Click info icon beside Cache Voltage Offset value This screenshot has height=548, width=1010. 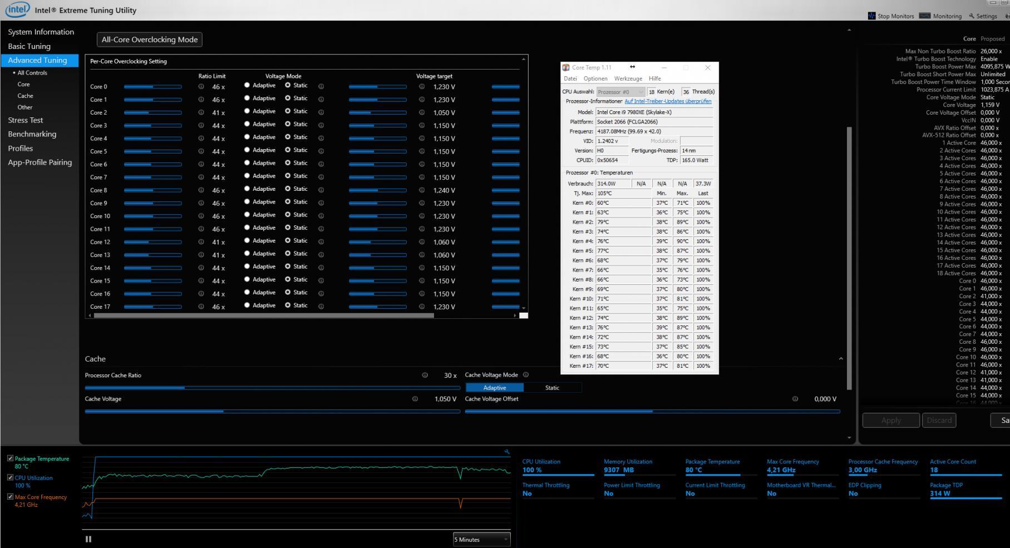point(795,399)
